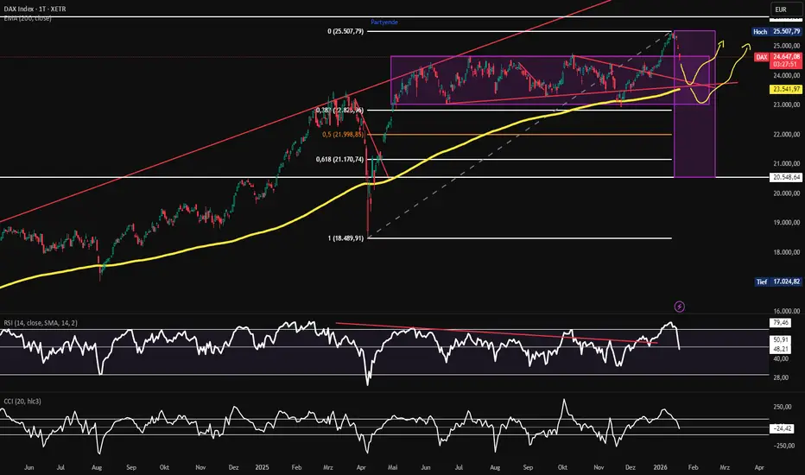
Task: Click the 20.548,64 horizontal line label
Action: [786, 177]
